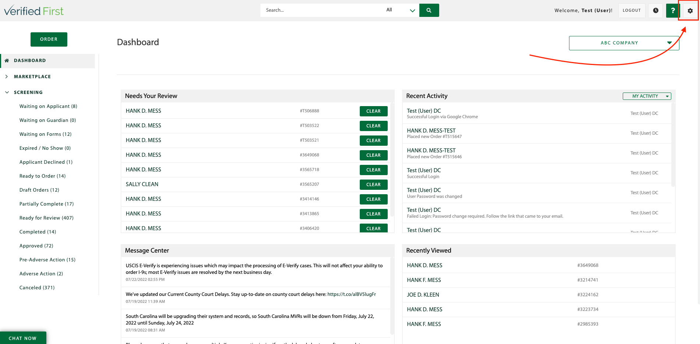Image resolution: width=700 pixels, height=344 pixels.
Task: Open Draft Orders (12)
Action: coord(39,190)
